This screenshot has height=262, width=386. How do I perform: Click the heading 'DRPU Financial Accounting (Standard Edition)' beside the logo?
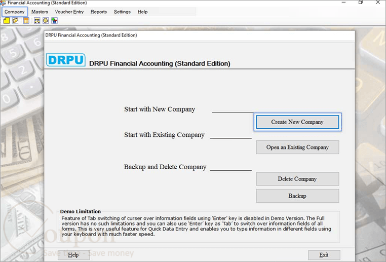[x=160, y=63]
